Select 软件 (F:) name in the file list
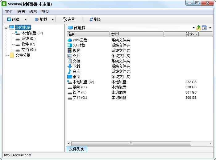 pyautogui.click(x=80, y=92)
